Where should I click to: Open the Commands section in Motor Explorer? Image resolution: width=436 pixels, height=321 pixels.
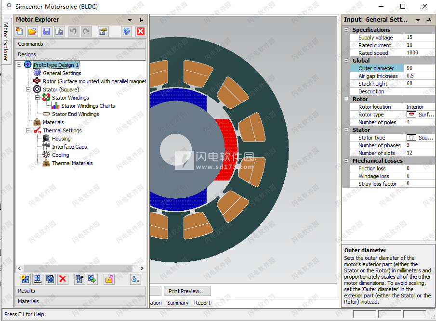click(x=80, y=44)
